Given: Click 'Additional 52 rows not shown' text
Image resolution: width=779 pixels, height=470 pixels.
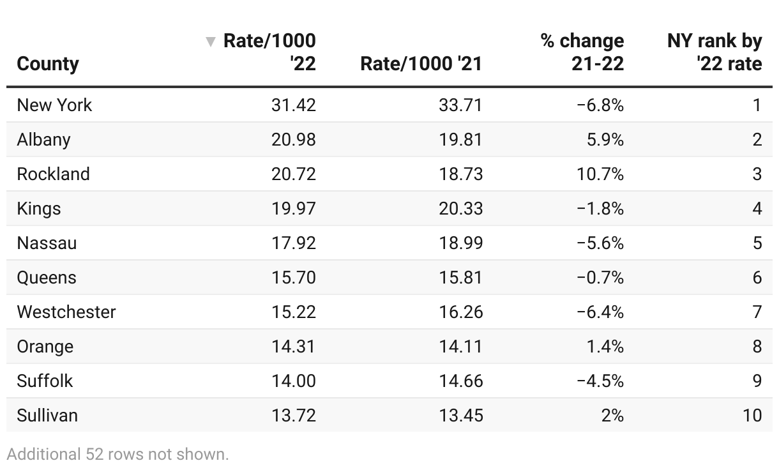Looking at the screenshot, I should pos(117,455).
